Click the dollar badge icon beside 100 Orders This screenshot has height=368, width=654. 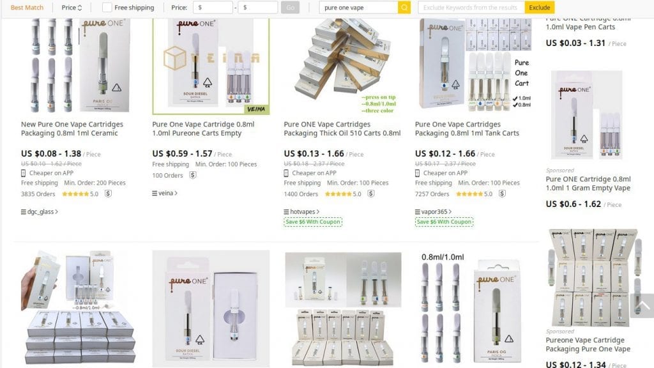click(x=192, y=176)
